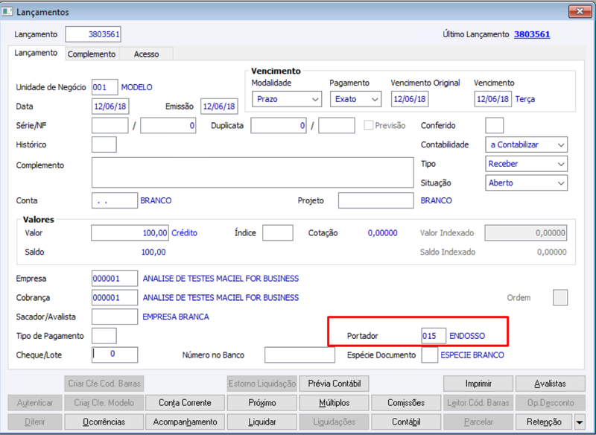Open the arrow menu beside Retenção
The image size is (596, 435).
click(580, 422)
